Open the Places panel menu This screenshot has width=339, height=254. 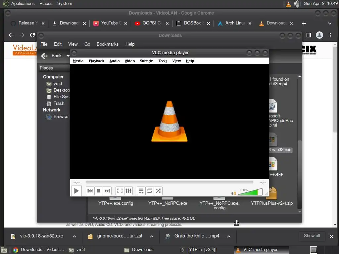pyautogui.click(x=46, y=3)
